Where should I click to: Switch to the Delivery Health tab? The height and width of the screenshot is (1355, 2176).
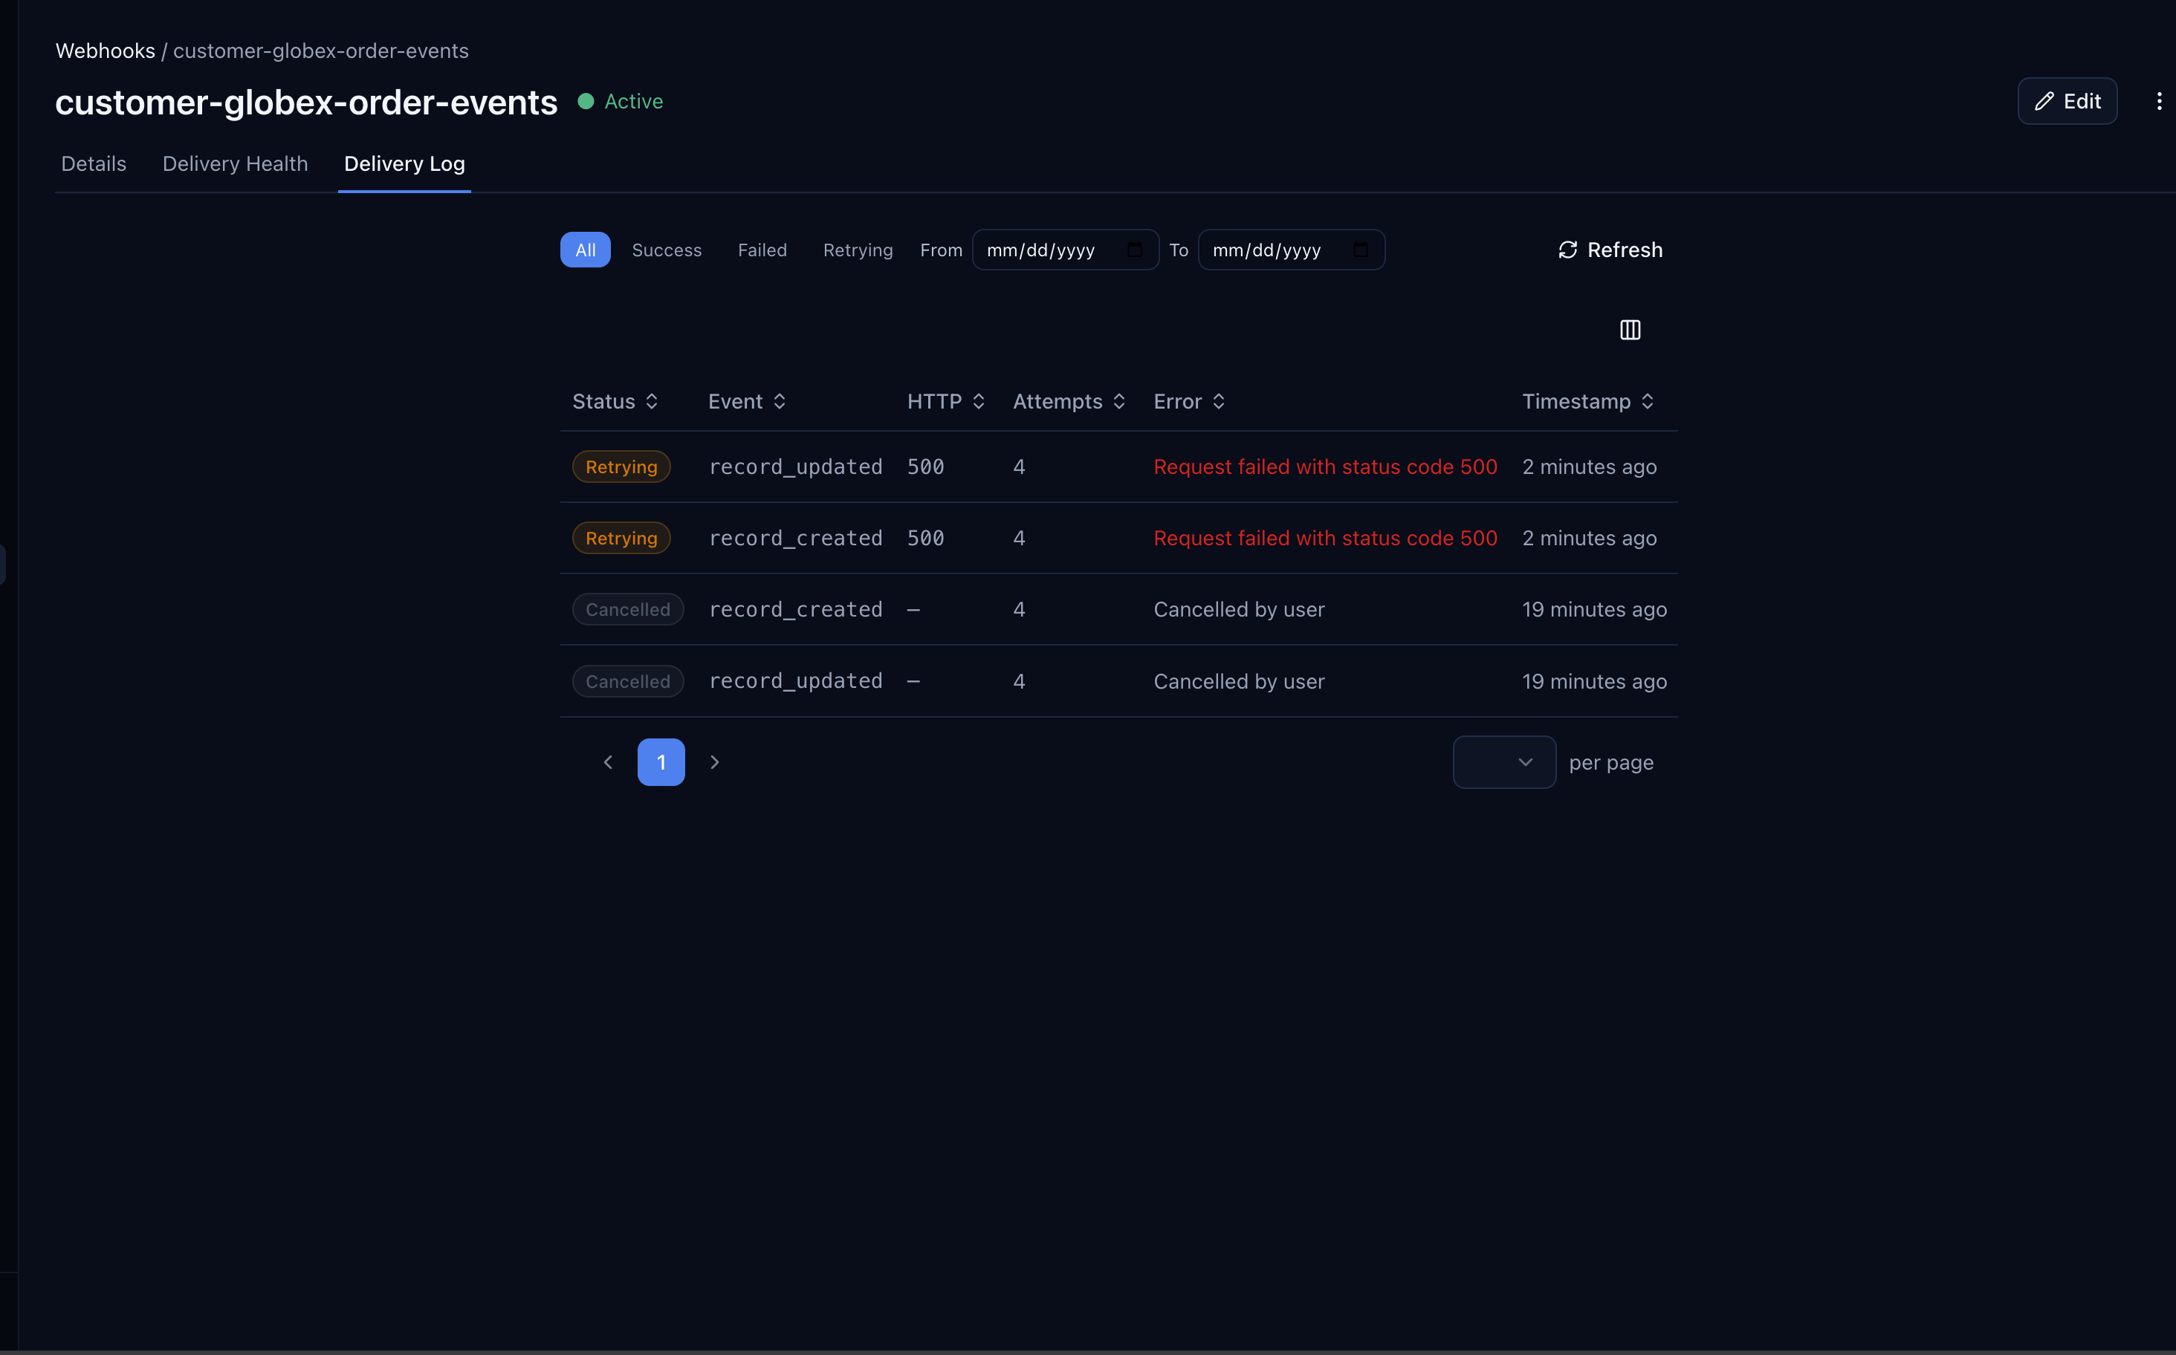(x=235, y=164)
